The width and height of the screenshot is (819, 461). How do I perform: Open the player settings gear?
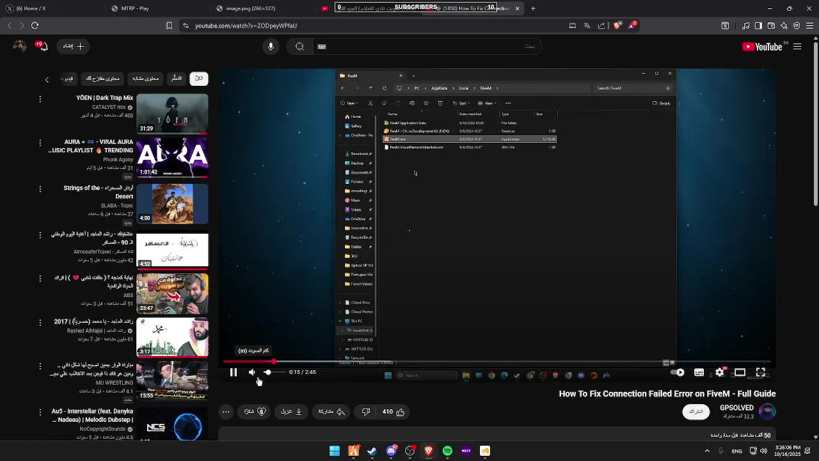click(720, 372)
